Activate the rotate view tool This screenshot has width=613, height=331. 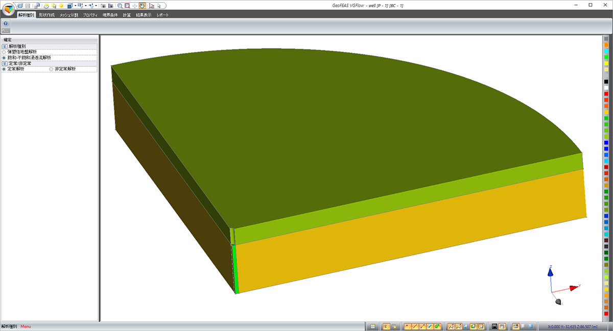[142, 5]
